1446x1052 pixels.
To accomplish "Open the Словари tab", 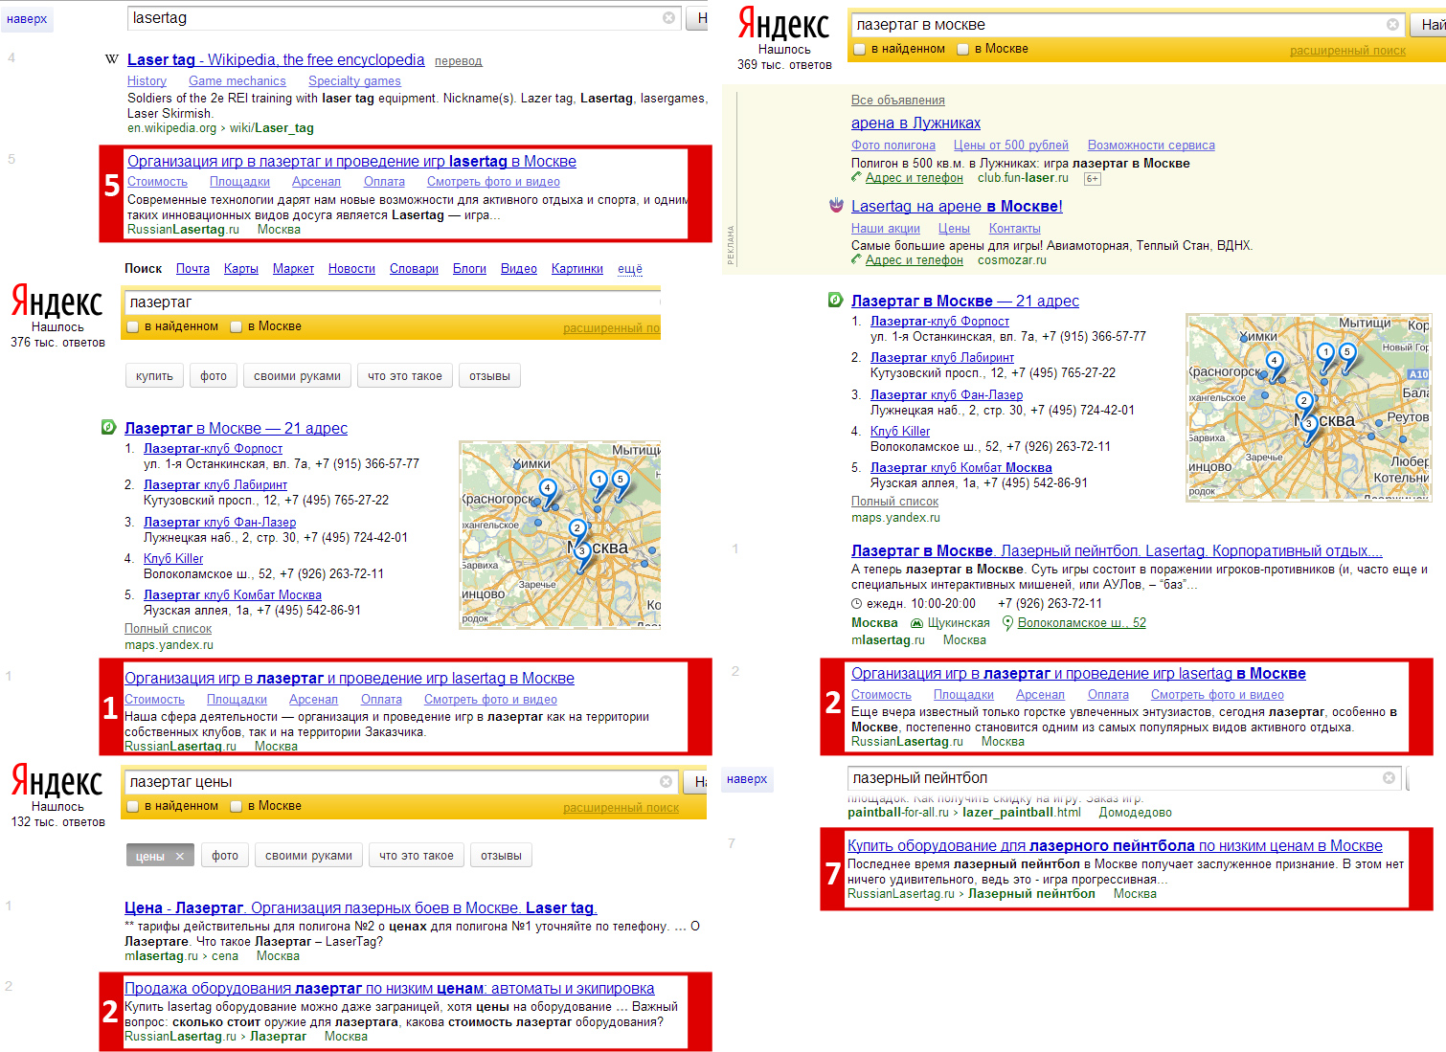I will tap(414, 269).
